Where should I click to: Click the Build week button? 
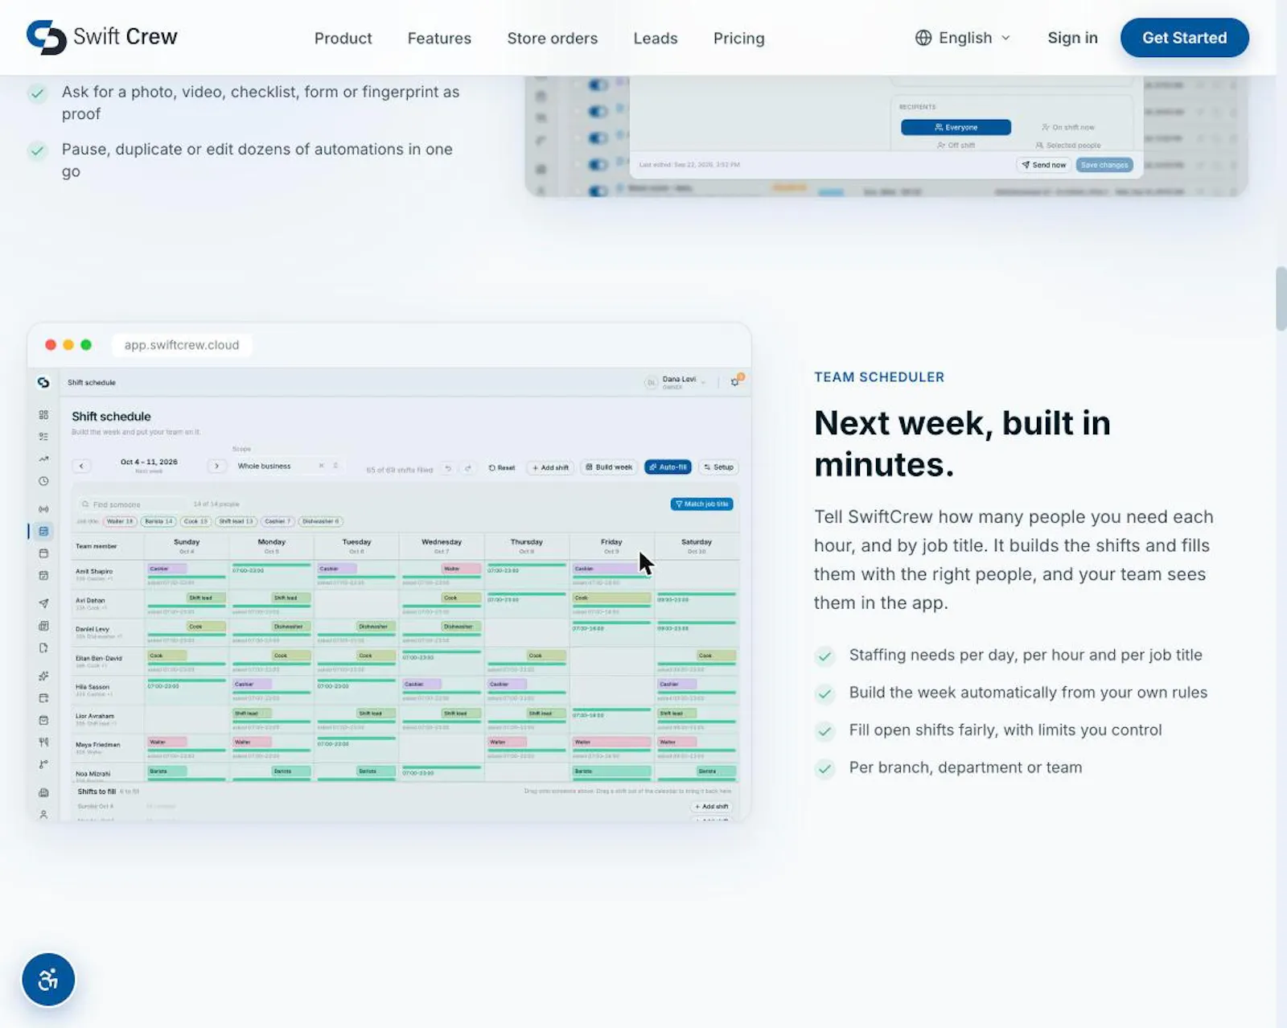[x=609, y=467]
